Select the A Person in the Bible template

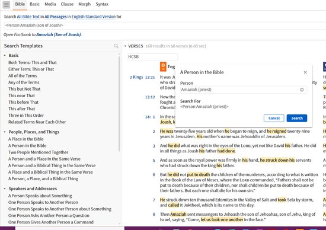point(27,146)
